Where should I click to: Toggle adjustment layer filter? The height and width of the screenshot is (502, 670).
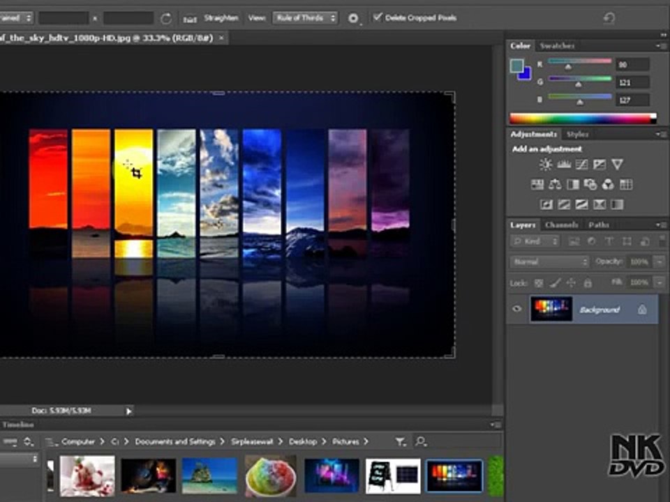591,242
